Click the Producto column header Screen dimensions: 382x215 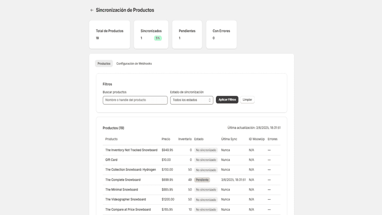pos(111,139)
